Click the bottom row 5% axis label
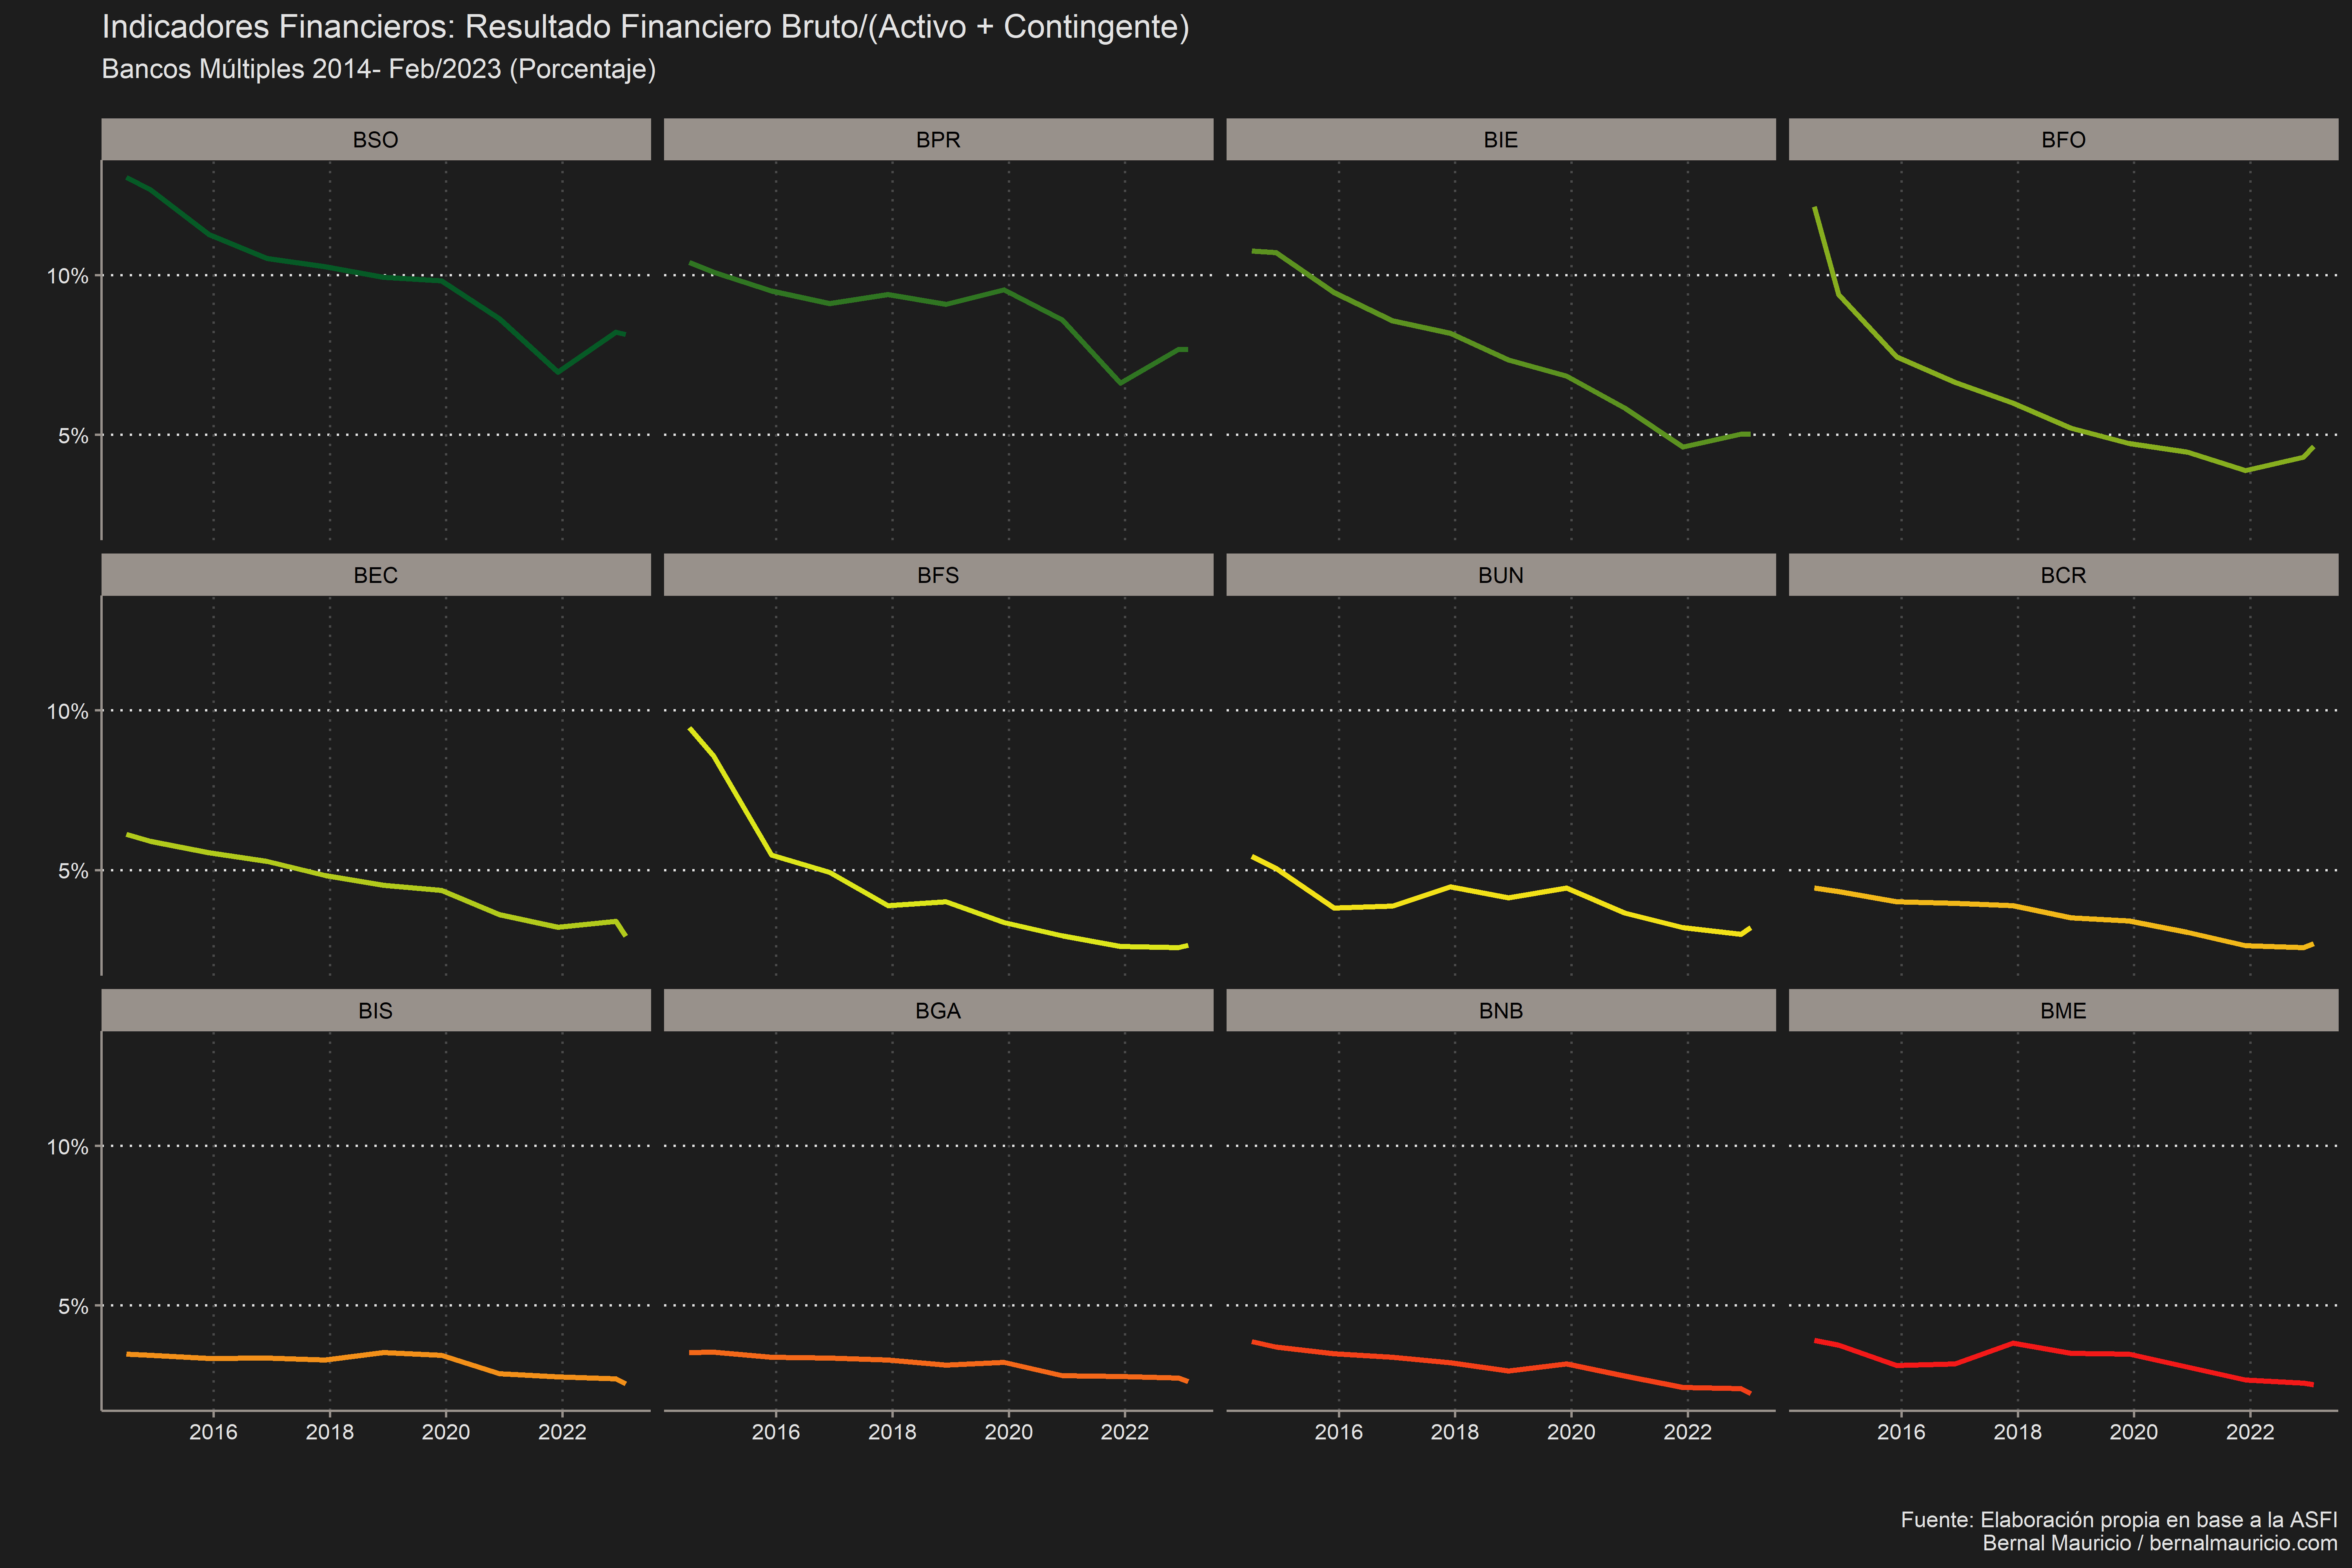 pos(73,1307)
